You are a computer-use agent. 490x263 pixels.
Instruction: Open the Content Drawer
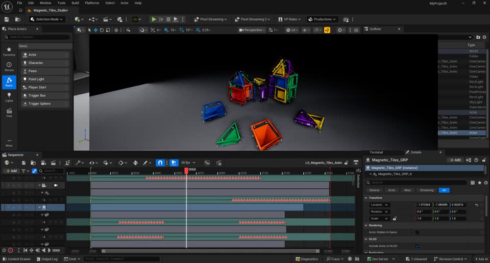[x=16, y=259]
